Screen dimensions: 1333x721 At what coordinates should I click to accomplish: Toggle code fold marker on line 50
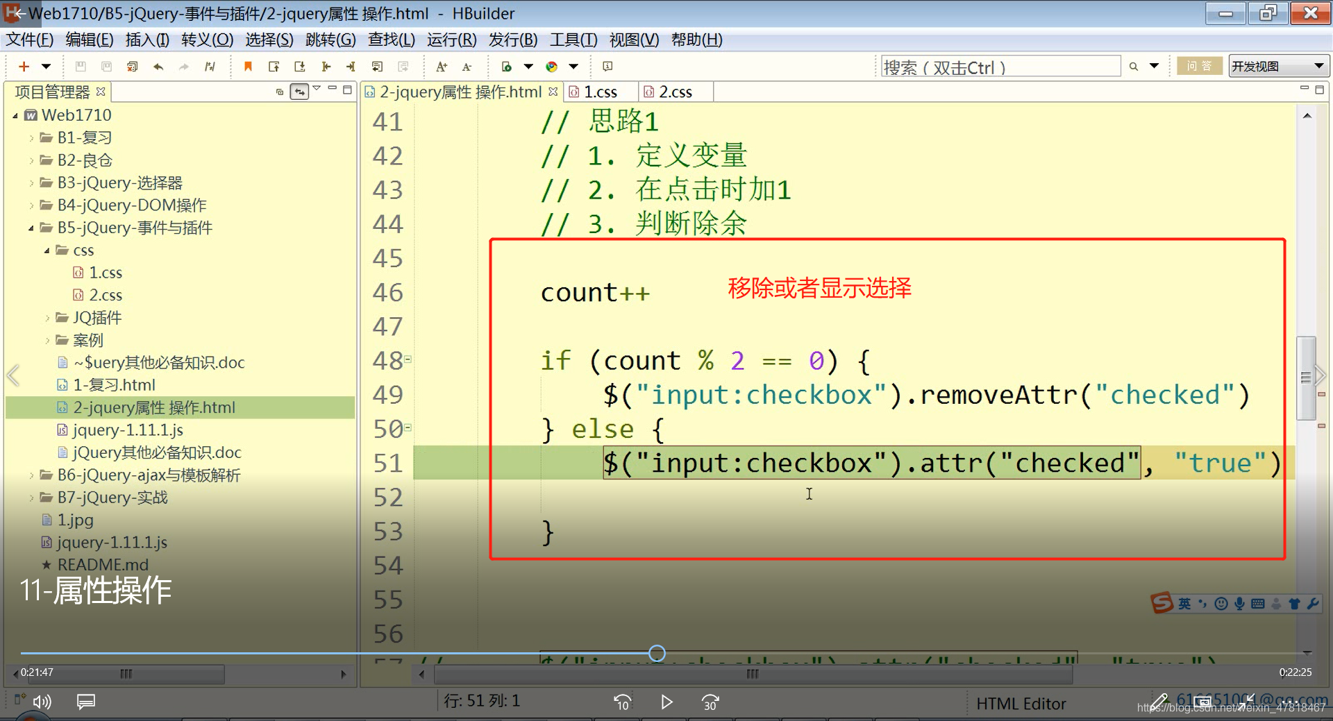(x=408, y=427)
